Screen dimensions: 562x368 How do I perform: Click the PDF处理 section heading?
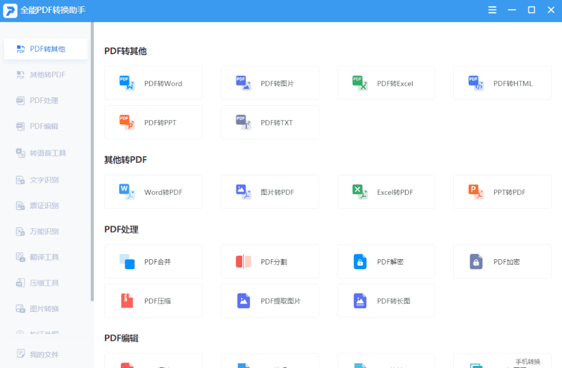point(121,230)
